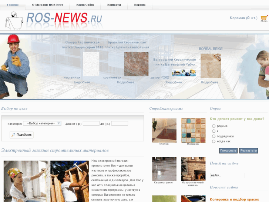Click the Результаты poll button

coord(249,150)
